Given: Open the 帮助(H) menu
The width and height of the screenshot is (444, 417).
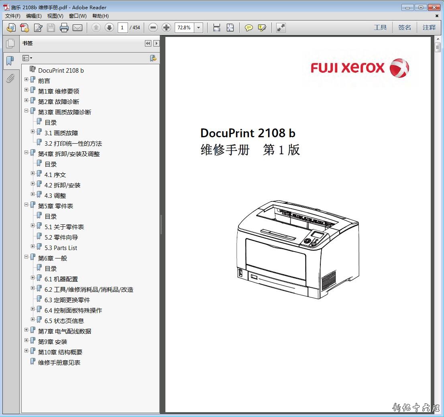Looking at the screenshot, I should pyautogui.click(x=100, y=16).
